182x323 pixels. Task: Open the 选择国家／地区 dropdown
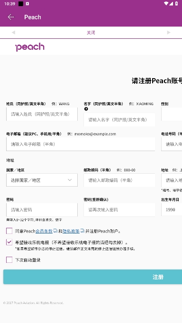pyautogui.click(x=42, y=180)
